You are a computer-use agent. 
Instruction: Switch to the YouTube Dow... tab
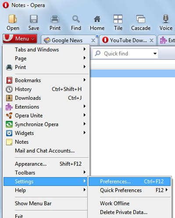click(x=128, y=40)
